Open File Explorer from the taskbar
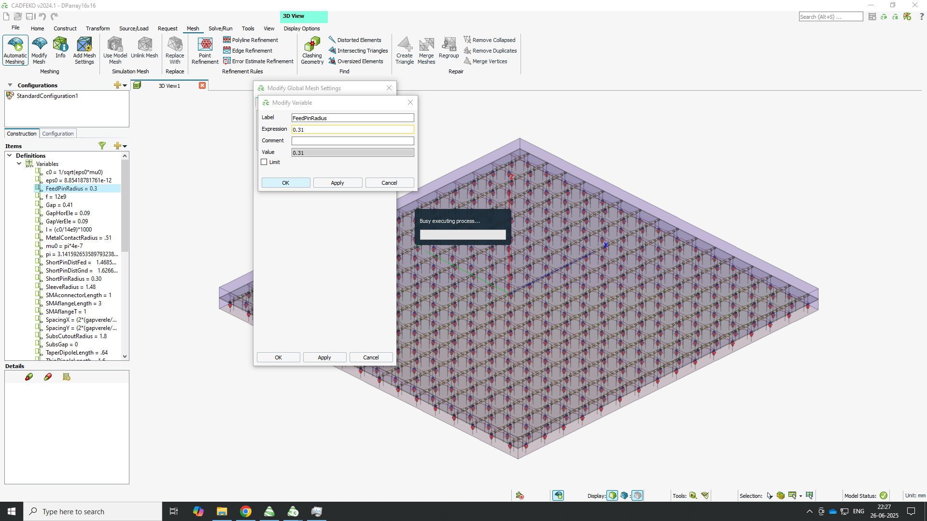This screenshot has height=521, width=927. (x=222, y=511)
